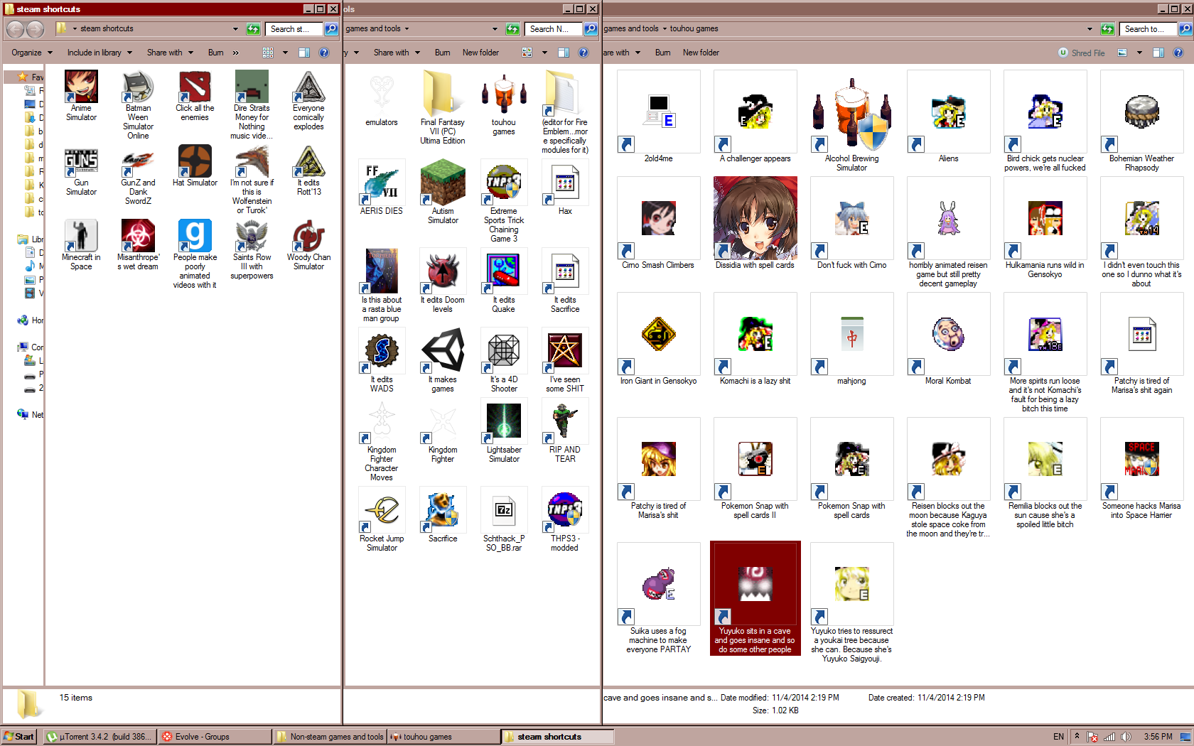Toggle preview pane in games and tools window

click(564, 53)
